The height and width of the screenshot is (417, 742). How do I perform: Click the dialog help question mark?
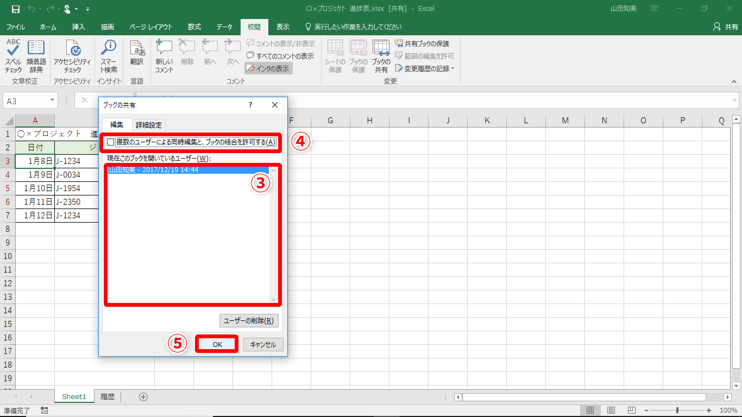point(250,105)
